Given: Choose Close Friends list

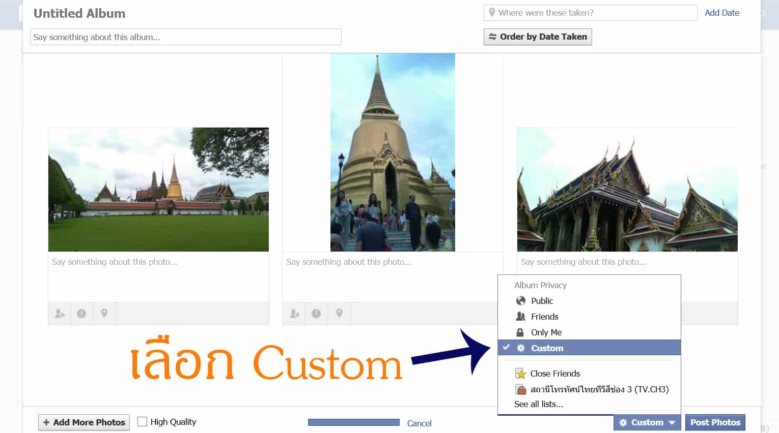Looking at the screenshot, I should click(x=554, y=374).
